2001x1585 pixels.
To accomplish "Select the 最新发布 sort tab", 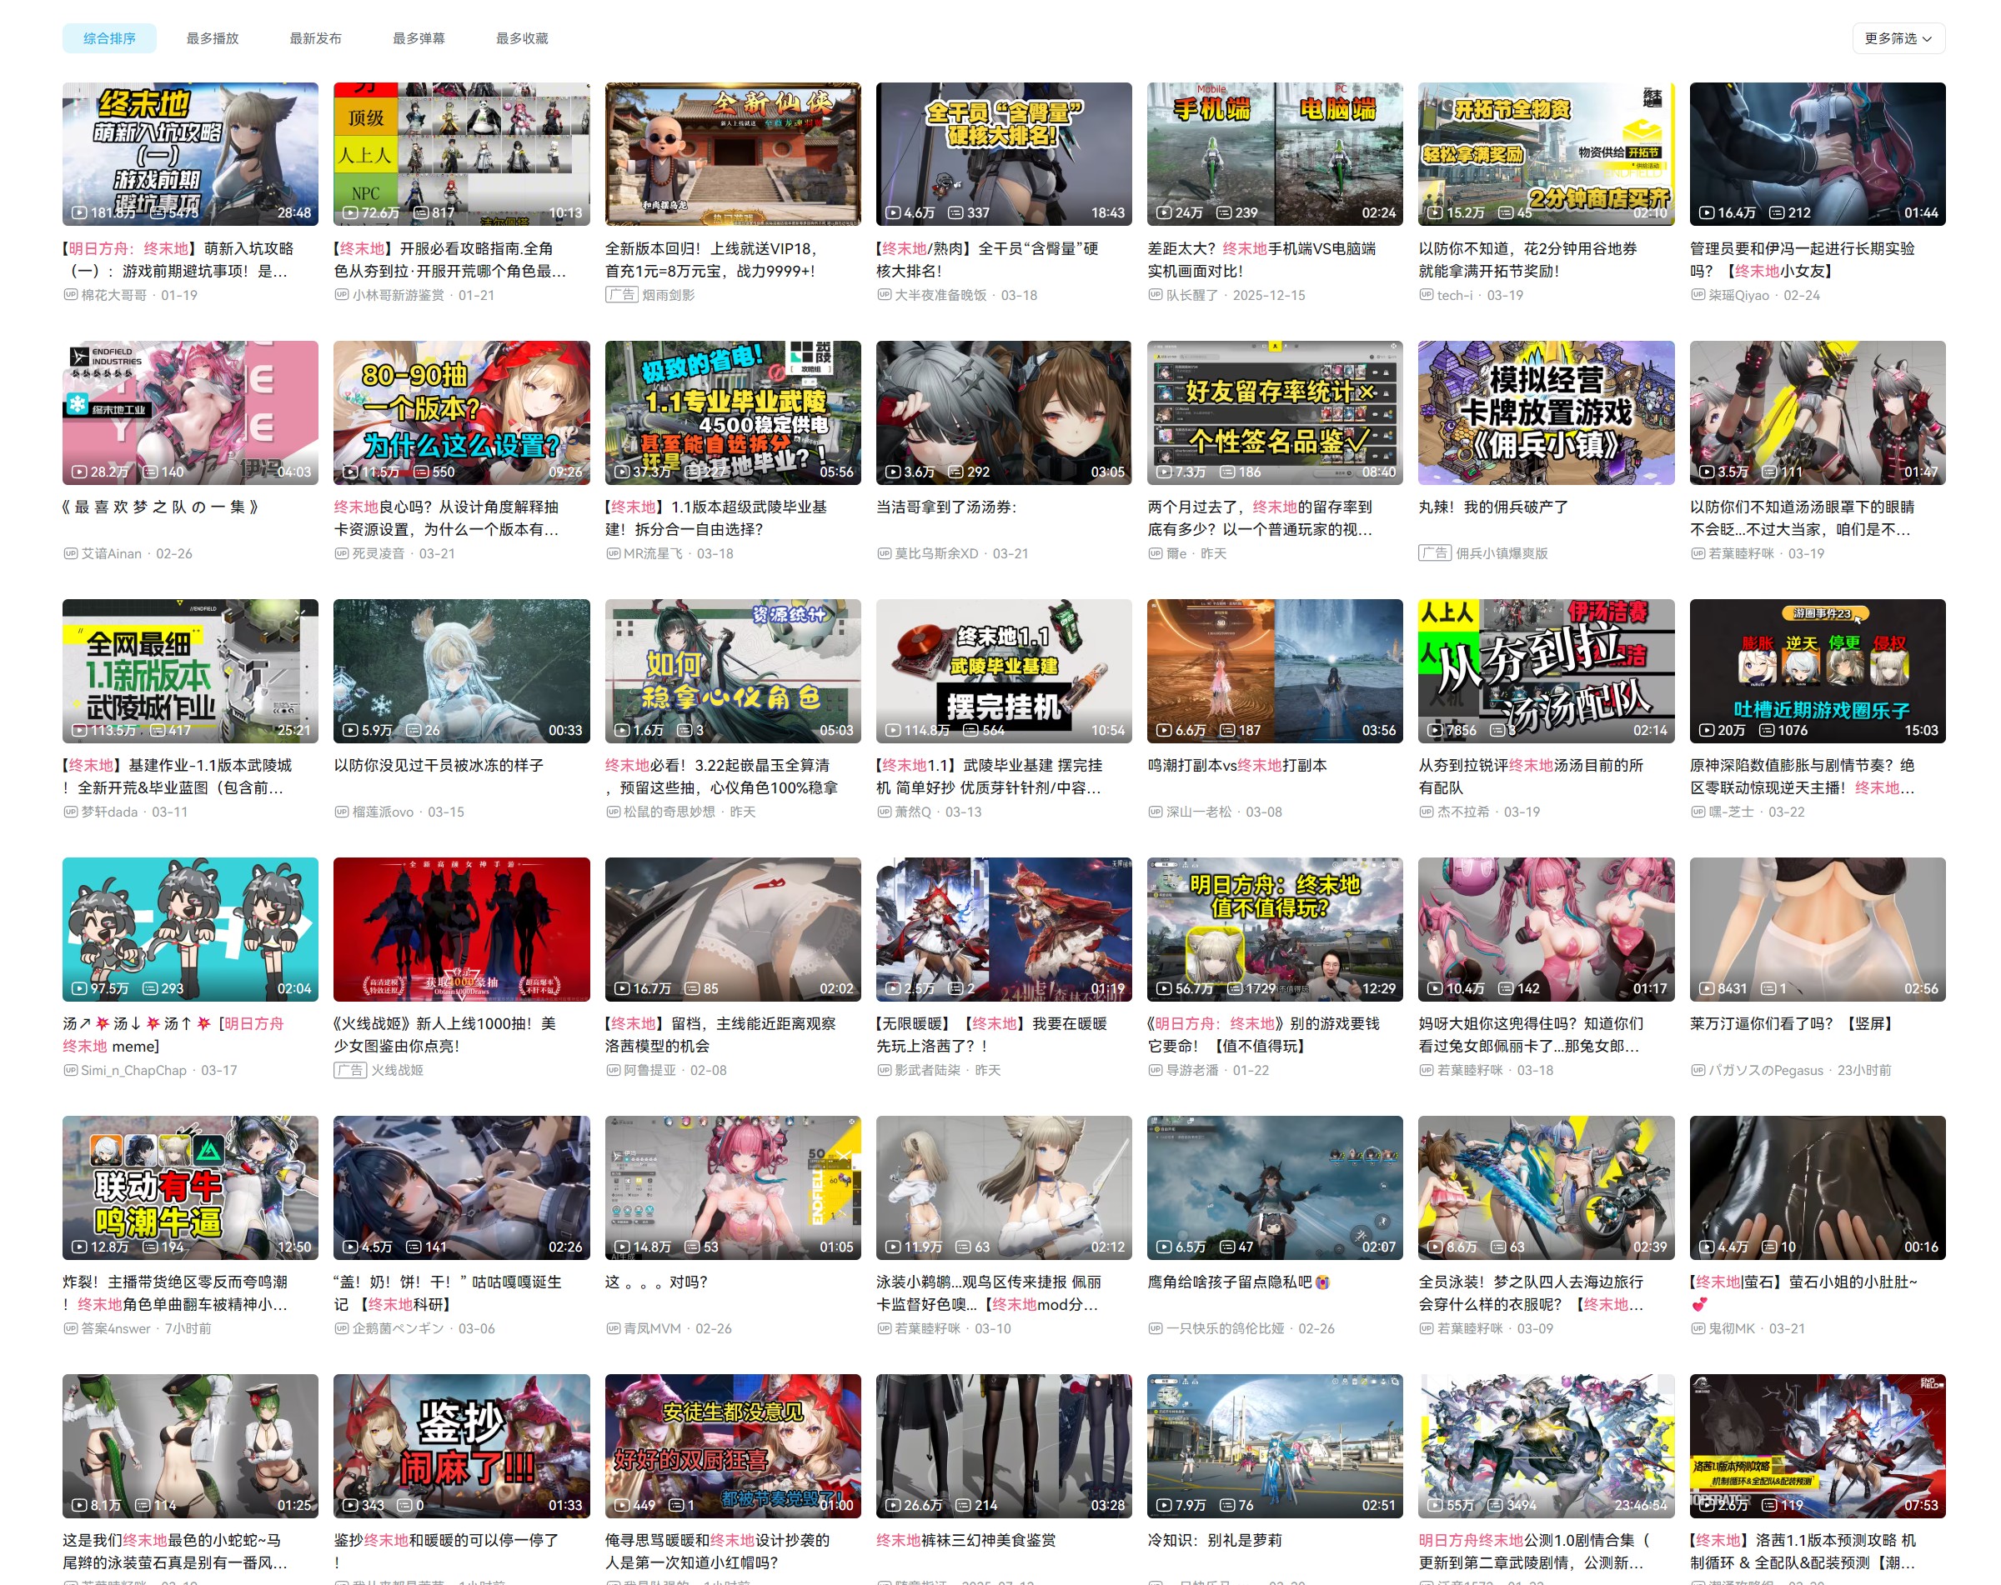I will point(315,38).
